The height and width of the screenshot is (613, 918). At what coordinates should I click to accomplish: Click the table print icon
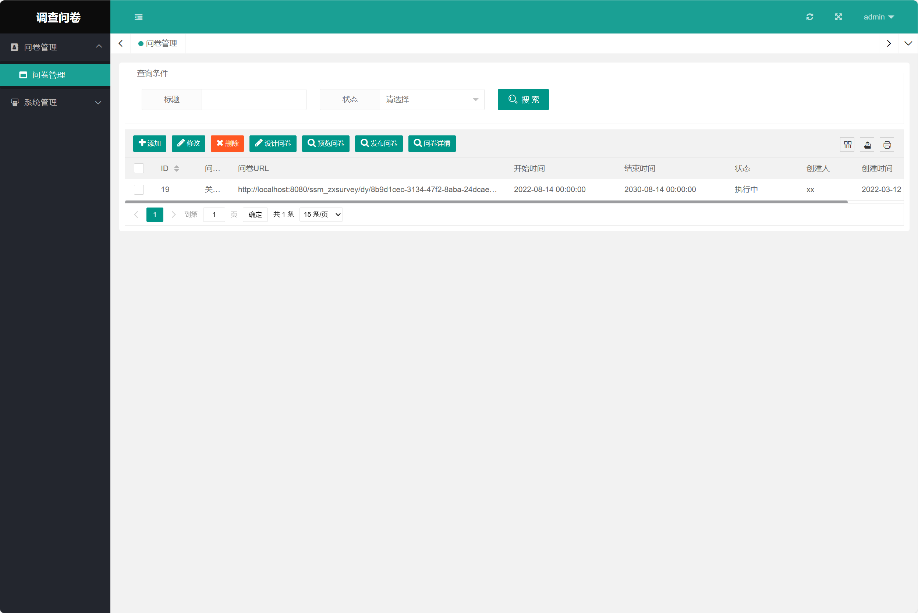(887, 145)
